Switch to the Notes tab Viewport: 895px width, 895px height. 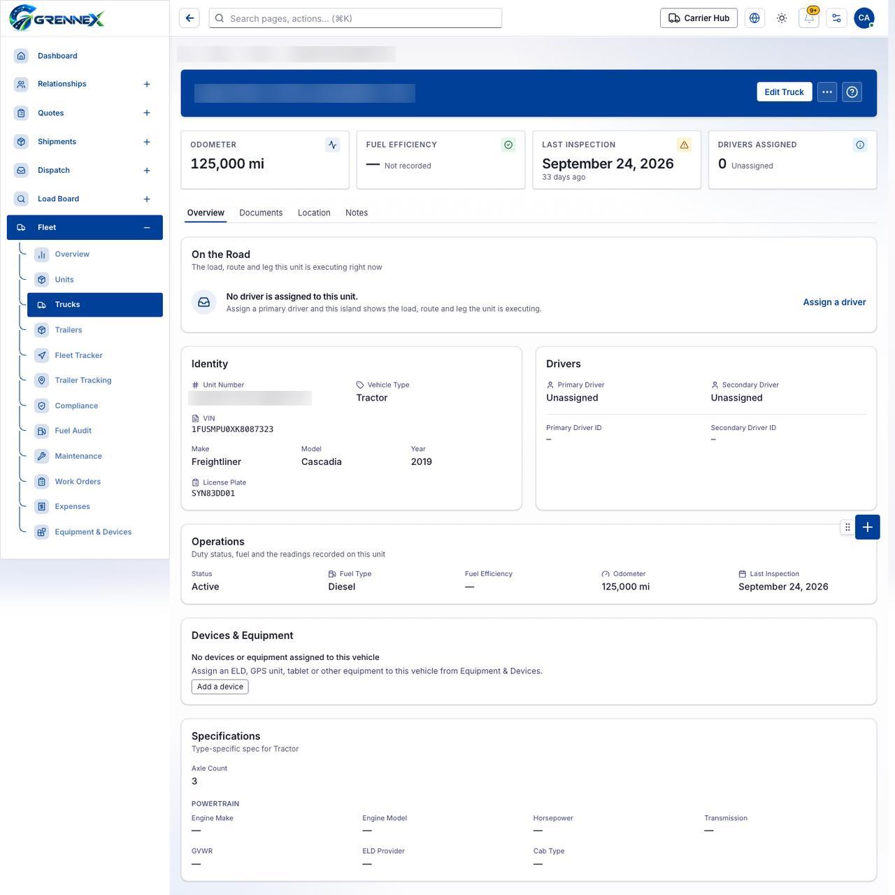[x=357, y=213]
